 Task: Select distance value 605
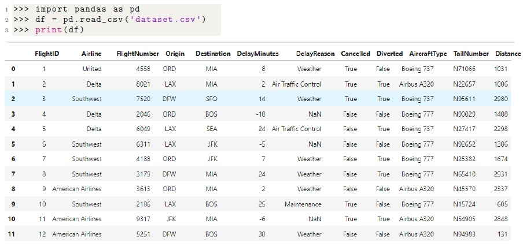coord(503,204)
